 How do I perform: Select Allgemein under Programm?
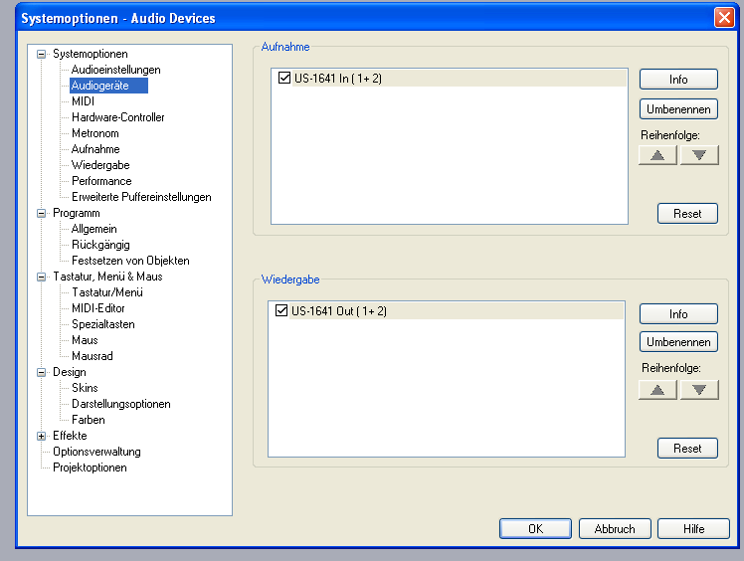click(93, 229)
